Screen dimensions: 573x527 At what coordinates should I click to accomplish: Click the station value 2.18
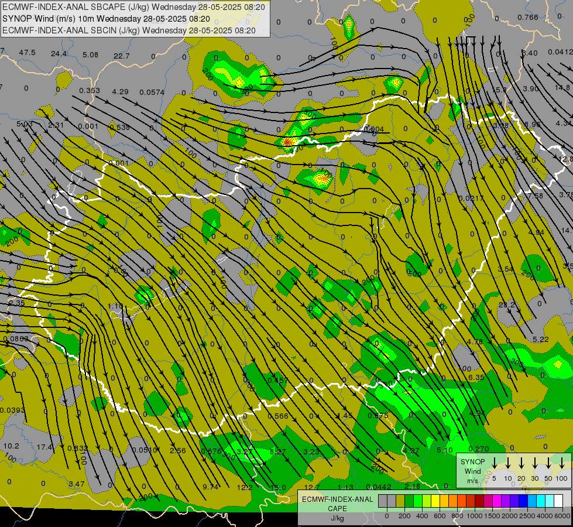click(x=412, y=486)
